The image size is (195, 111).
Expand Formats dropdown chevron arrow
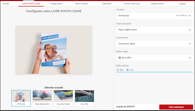pos(190,16)
